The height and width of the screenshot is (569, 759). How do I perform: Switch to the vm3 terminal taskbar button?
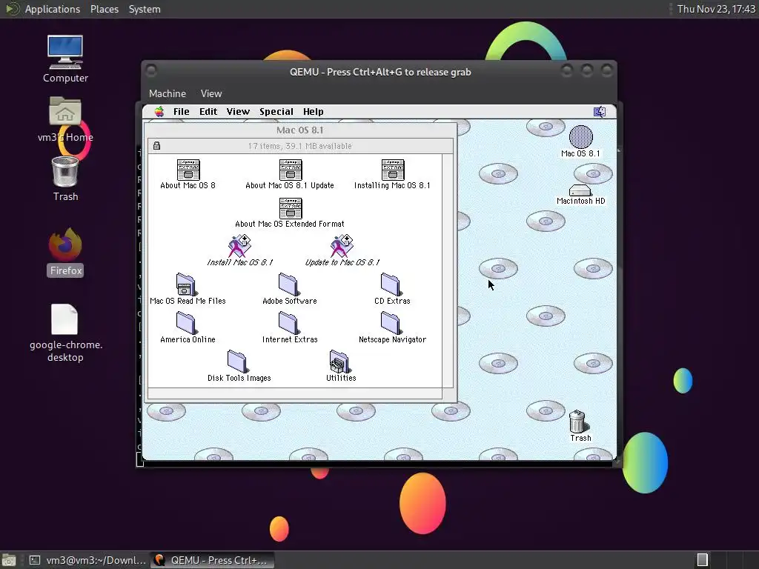pyautogui.click(x=87, y=560)
